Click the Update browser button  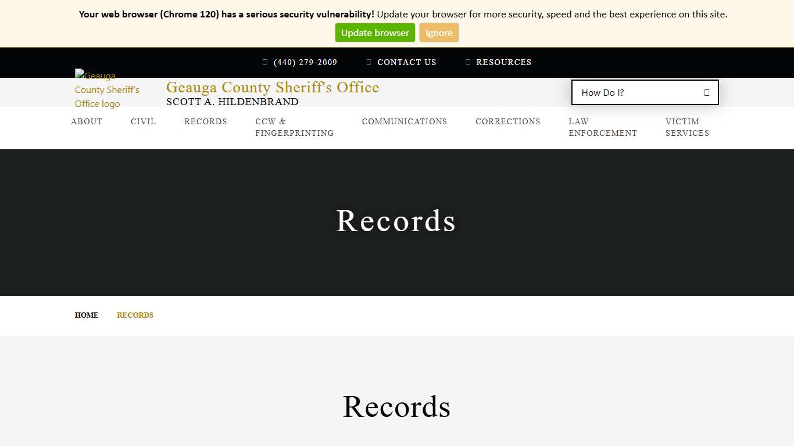375,33
